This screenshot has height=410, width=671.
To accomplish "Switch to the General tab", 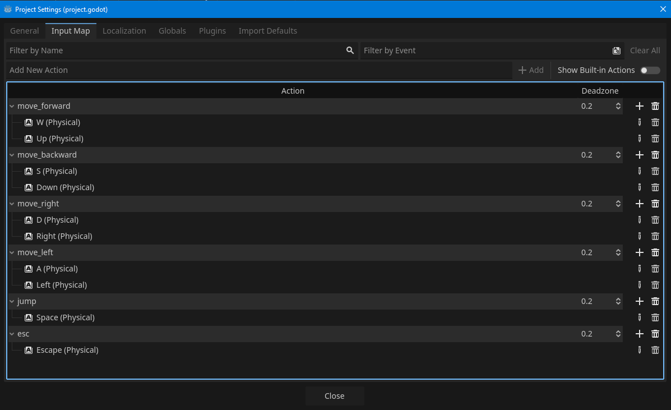I will coord(25,31).
